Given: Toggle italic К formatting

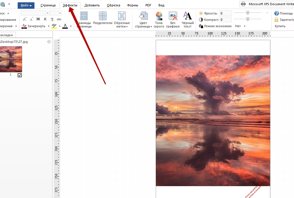Looking at the screenshot, I should (x=45, y=19).
